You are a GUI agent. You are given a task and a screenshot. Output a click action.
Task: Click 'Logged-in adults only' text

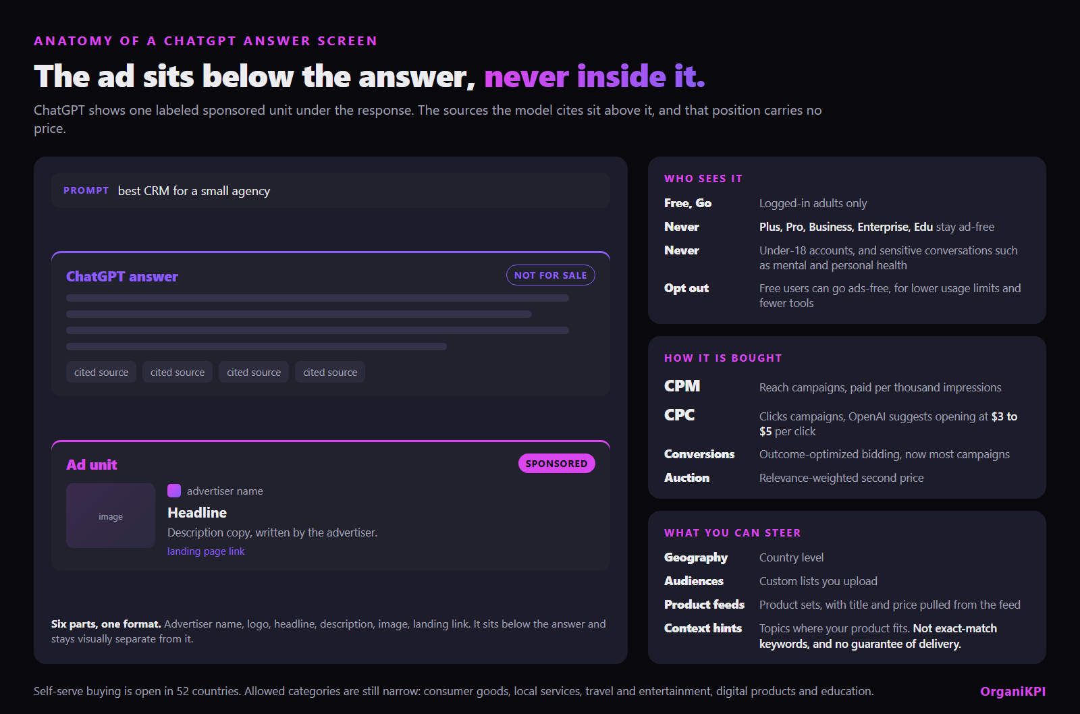pyautogui.click(x=813, y=203)
